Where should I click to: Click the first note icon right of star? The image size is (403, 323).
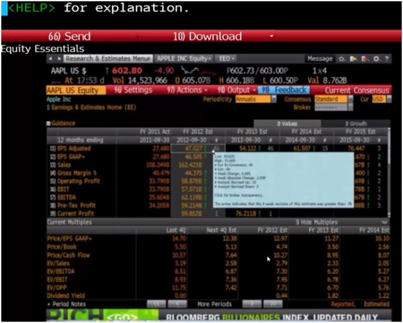(354, 59)
